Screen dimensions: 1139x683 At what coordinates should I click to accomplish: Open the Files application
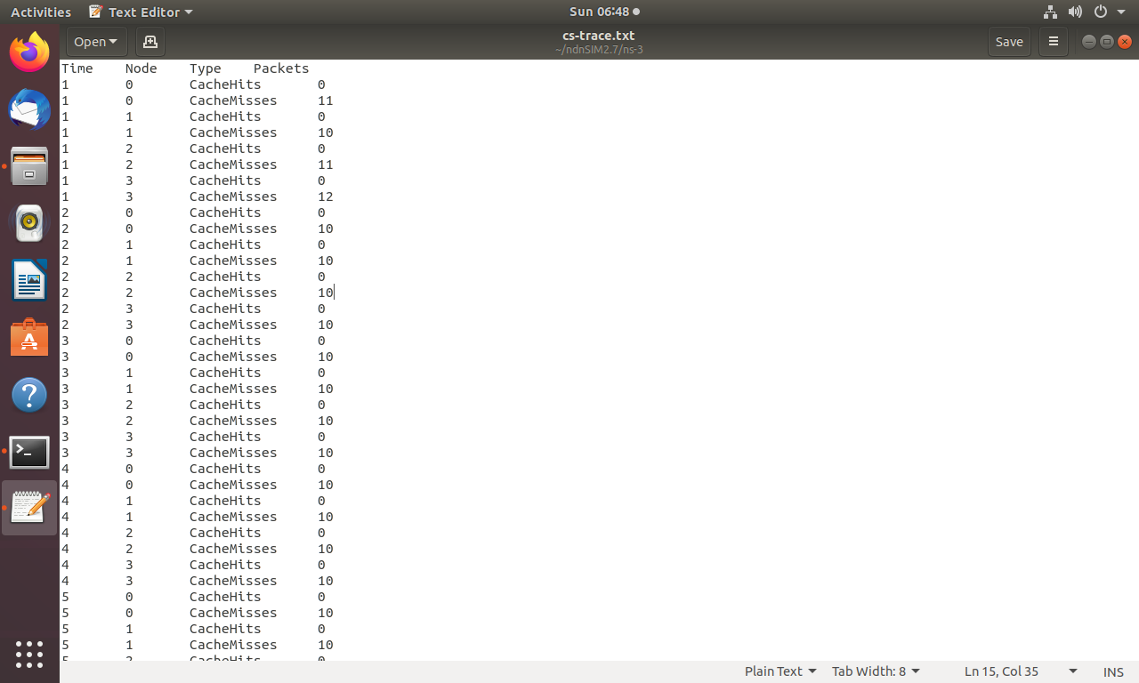29,166
